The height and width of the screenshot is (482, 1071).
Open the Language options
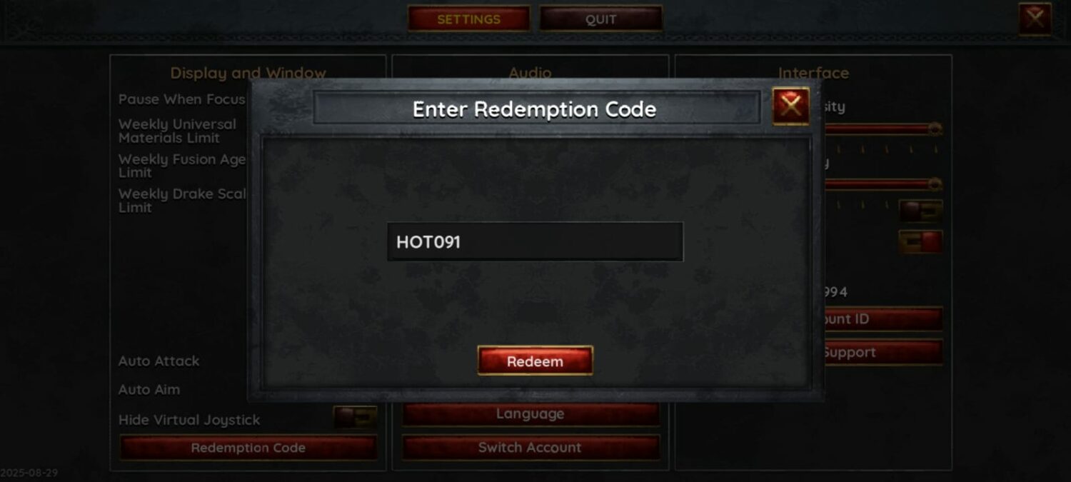(531, 413)
